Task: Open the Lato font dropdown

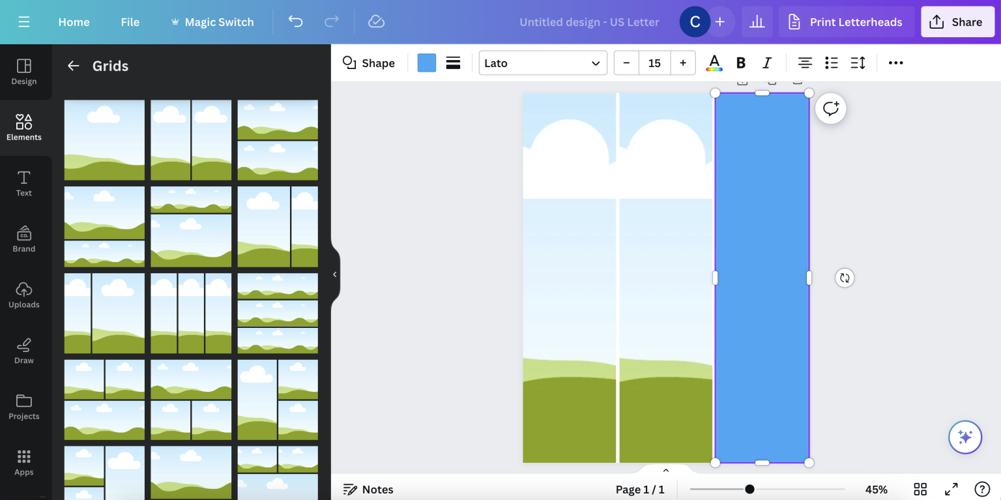Action: [542, 63]
